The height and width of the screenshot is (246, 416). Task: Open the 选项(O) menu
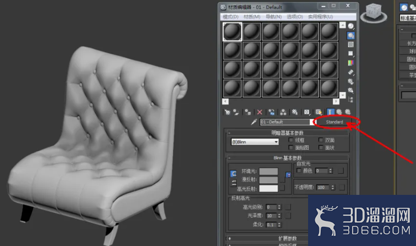295,17
